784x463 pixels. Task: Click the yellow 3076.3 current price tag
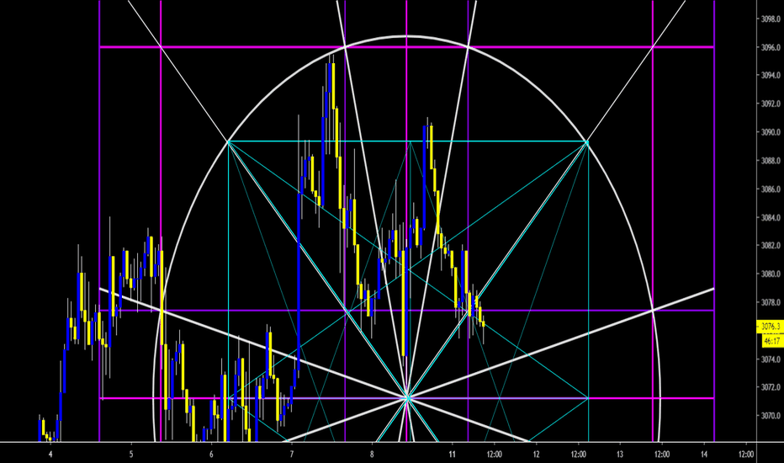coord(771,327)
